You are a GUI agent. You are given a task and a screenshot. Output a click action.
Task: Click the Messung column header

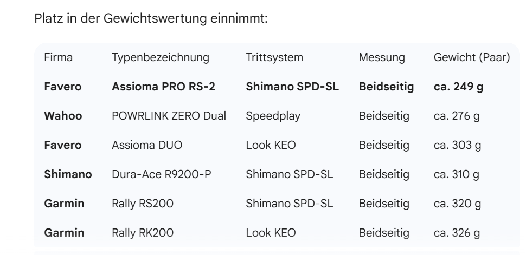click(382, 57)
